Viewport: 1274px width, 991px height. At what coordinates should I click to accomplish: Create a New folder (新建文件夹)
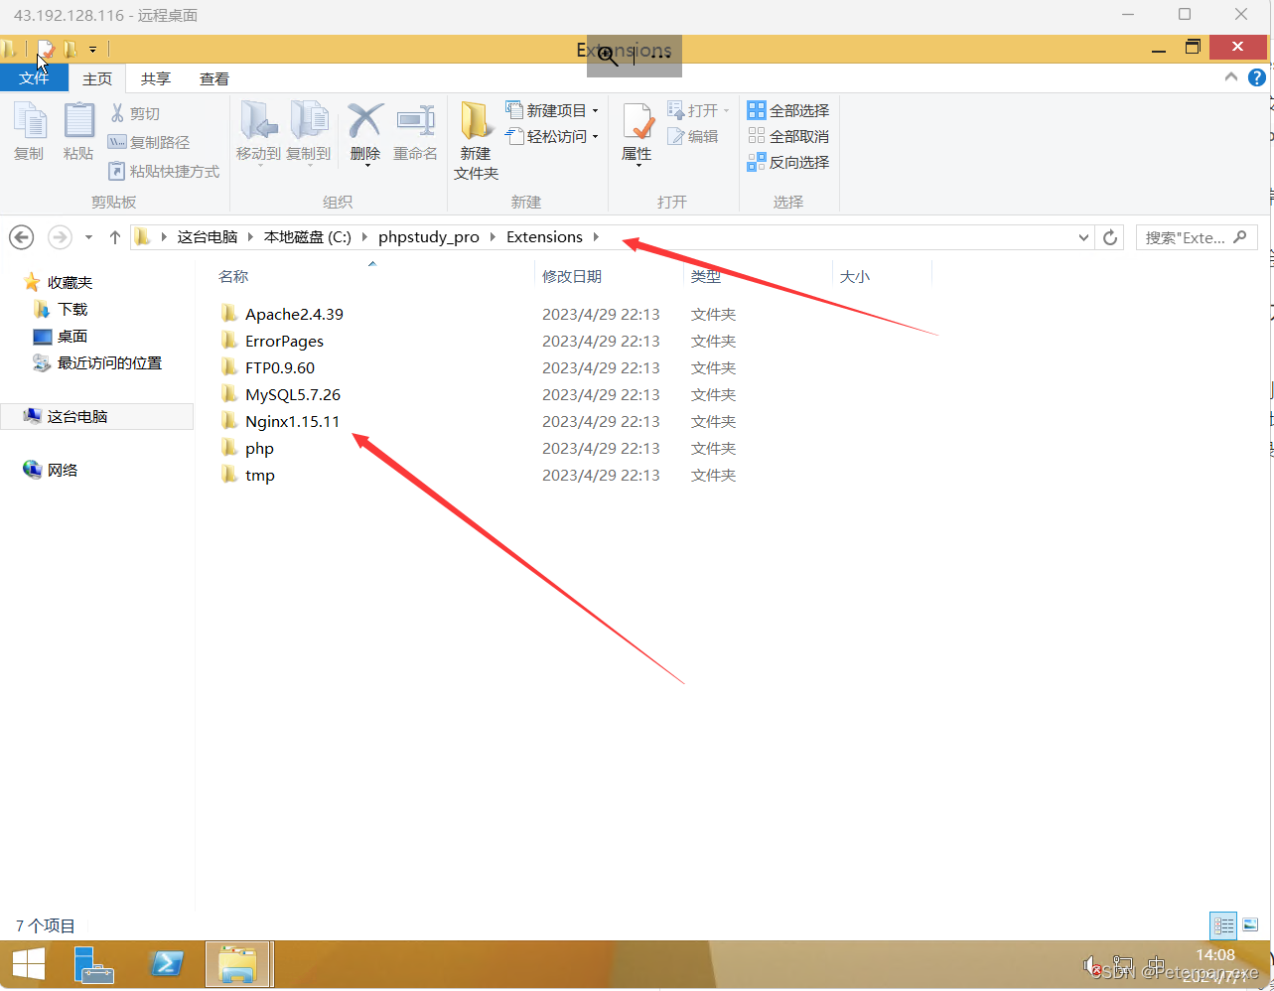point(476,141)
